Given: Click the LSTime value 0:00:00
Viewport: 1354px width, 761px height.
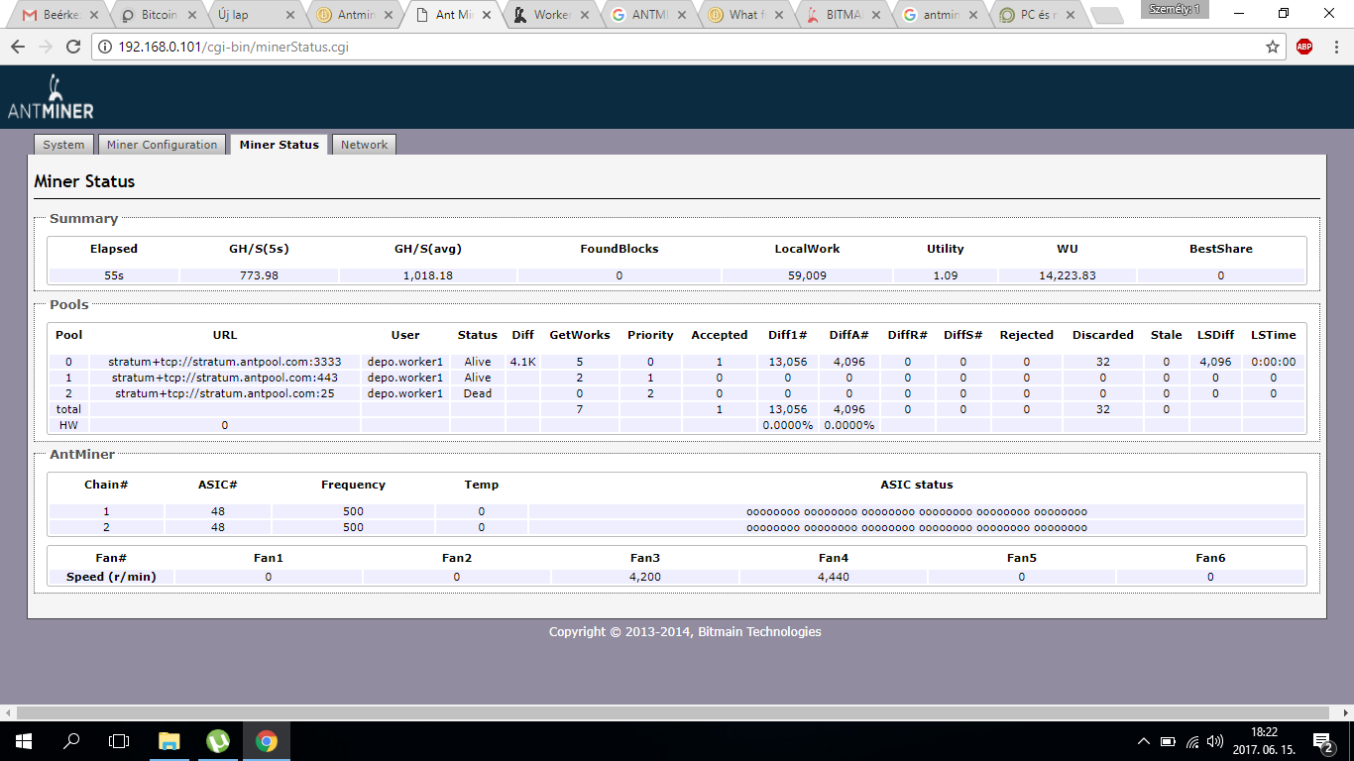Looking at the screenshot, I should 1273,362.
